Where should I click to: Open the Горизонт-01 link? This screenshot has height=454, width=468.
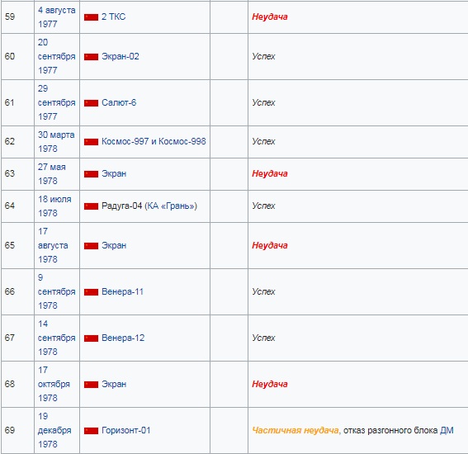pyautogui.click(x=126, y=430)
